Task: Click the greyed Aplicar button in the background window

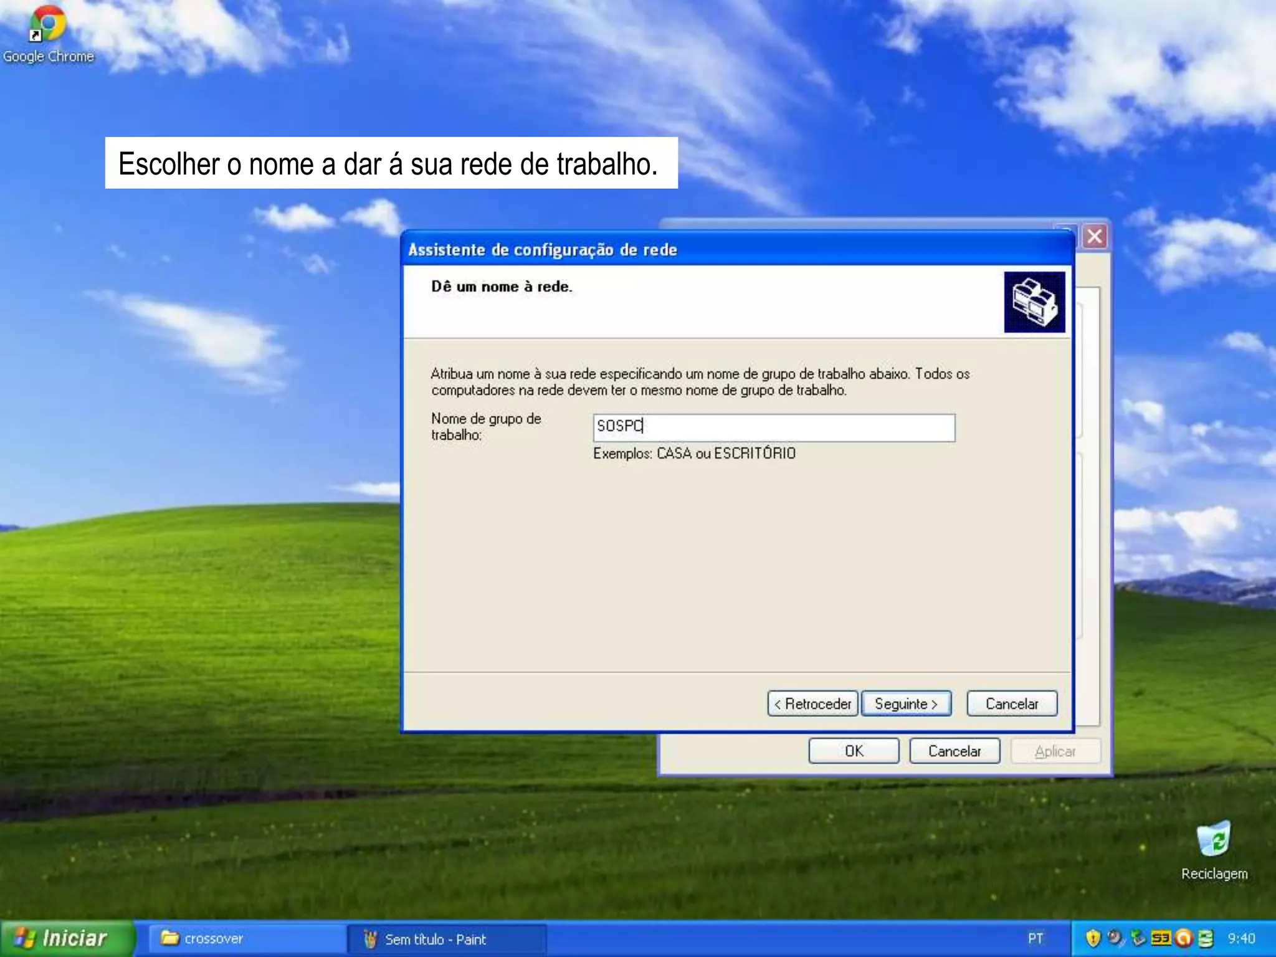Action: click(x=1055, y=751)
